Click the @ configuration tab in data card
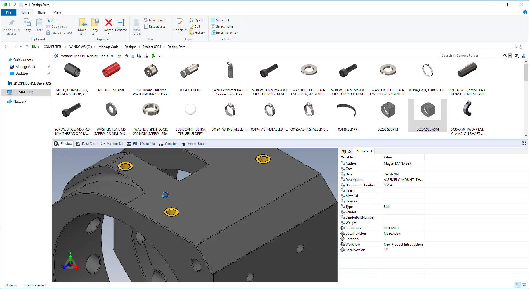 pyautogui.click(x=349, y=152)
